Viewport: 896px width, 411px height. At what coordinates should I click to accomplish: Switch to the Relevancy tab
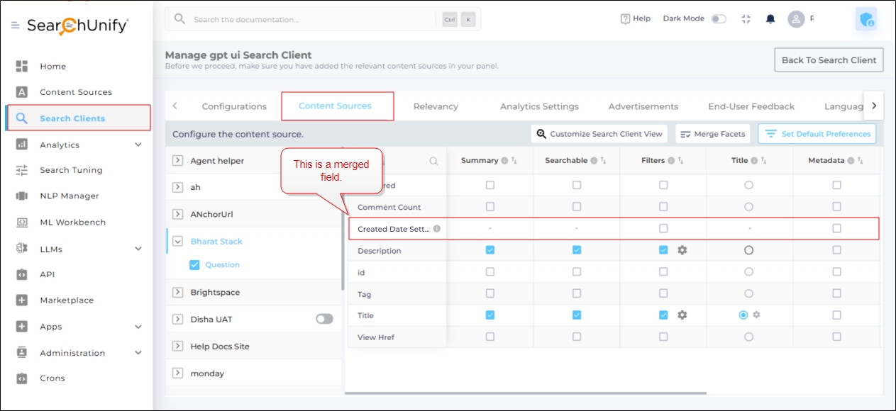pyautogui.click(x=436, y=106)
